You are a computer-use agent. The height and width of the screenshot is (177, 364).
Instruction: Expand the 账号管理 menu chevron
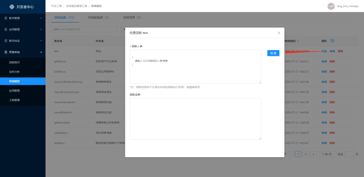(x=41, y=18)
